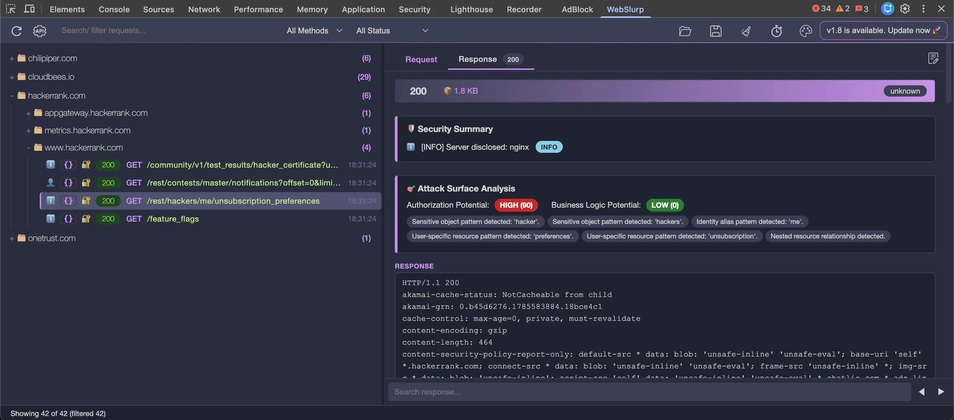Click 'Showing 42 of 42' status text
Screen dimensions: 954x420
pyautogui.click(x=58, y=413)
